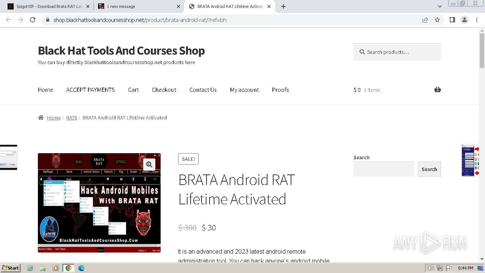Click the address bar URL
This screenshot has width=485, height=273.
[140, 20]
